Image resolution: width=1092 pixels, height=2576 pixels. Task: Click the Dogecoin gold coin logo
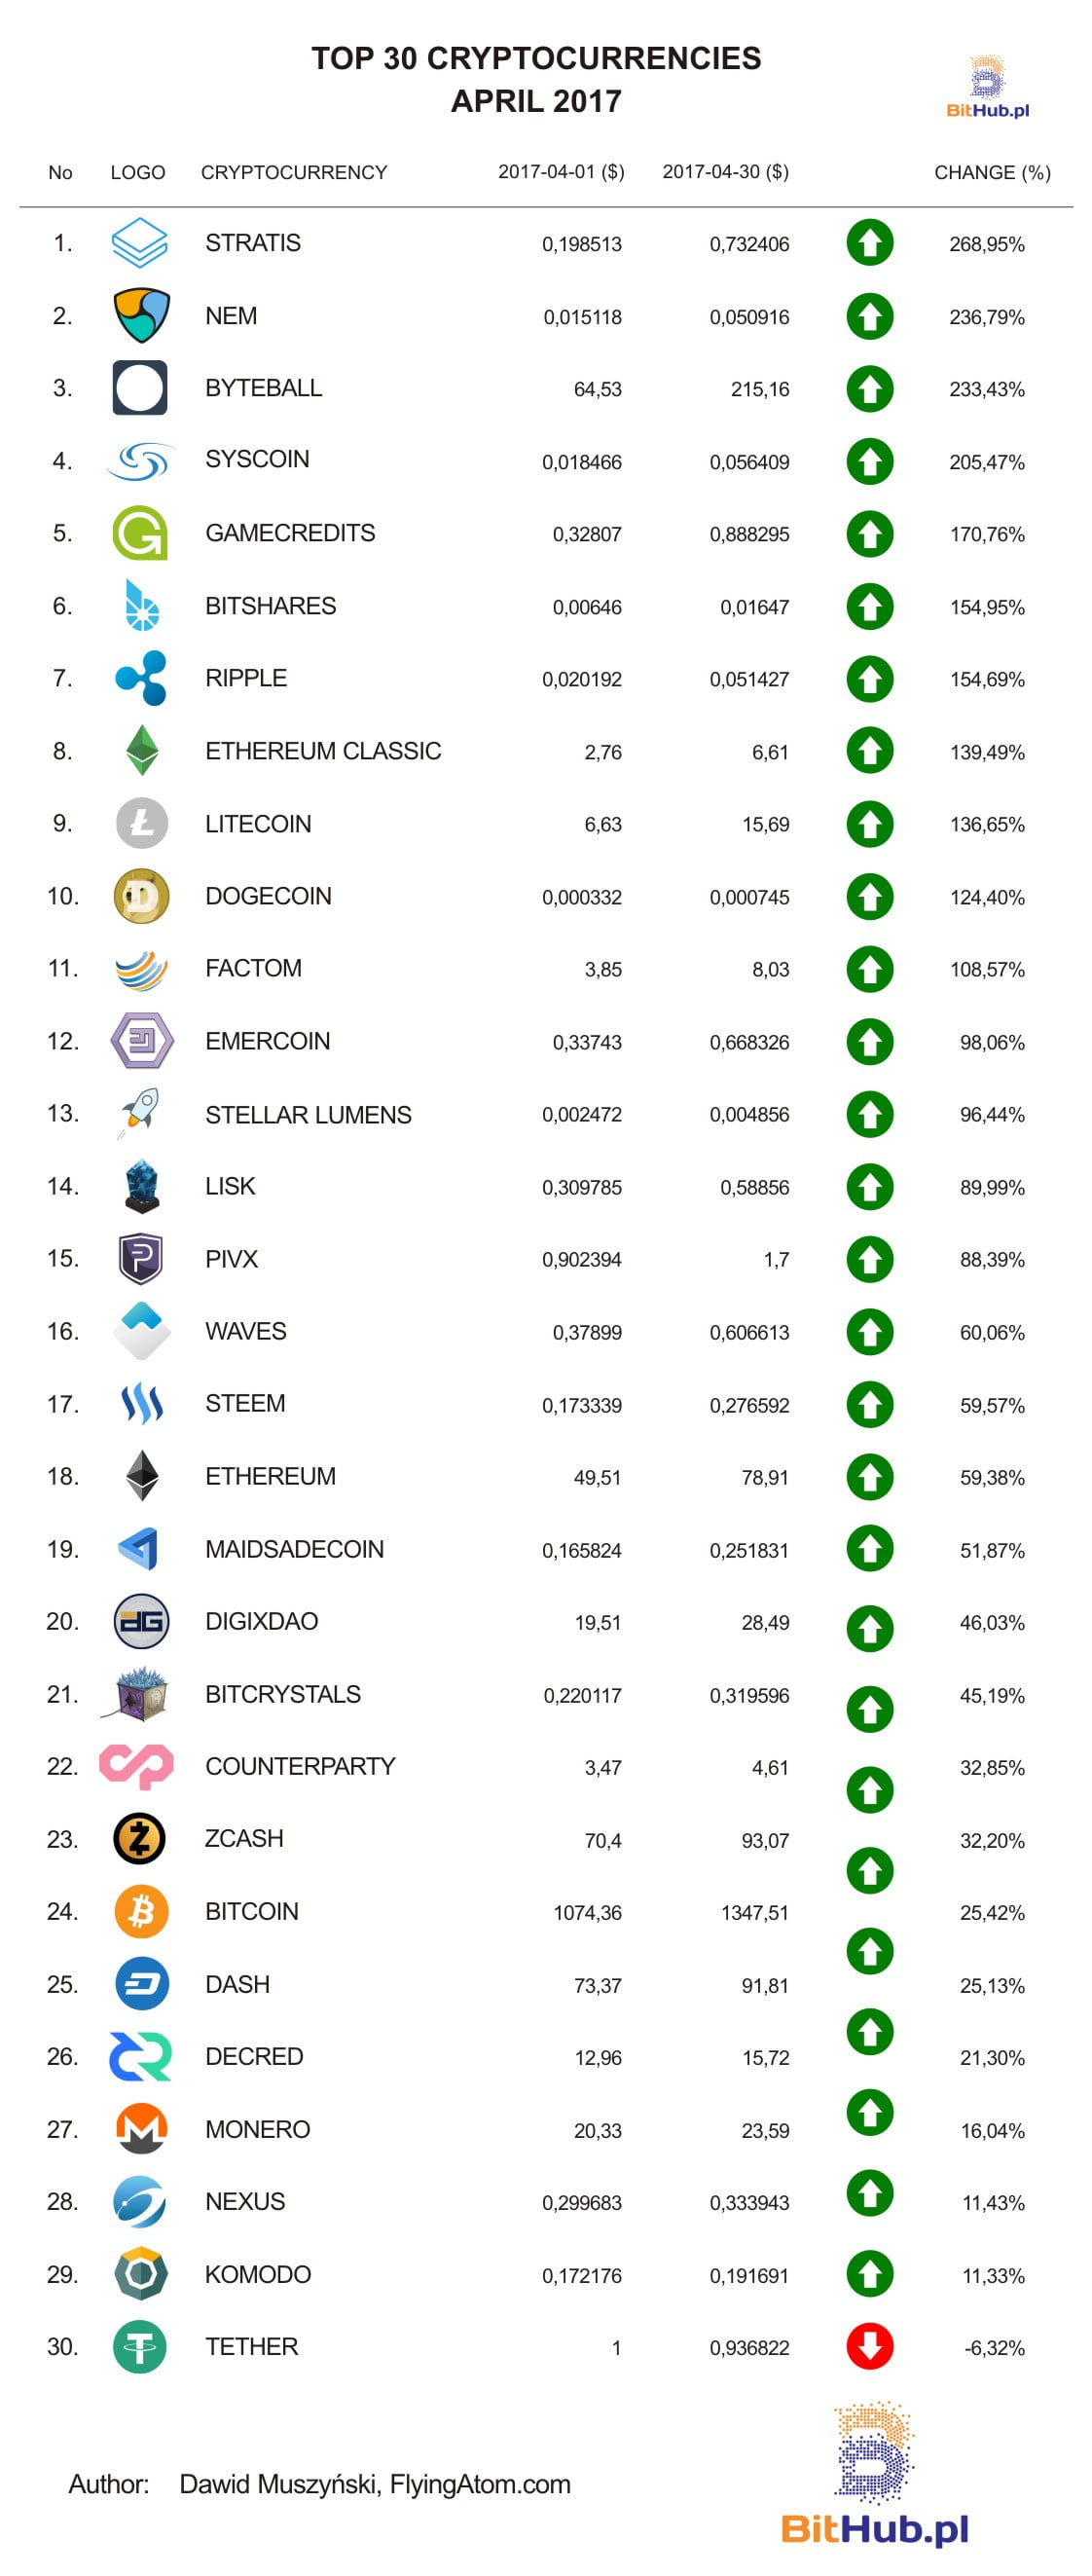pos(141,896)
